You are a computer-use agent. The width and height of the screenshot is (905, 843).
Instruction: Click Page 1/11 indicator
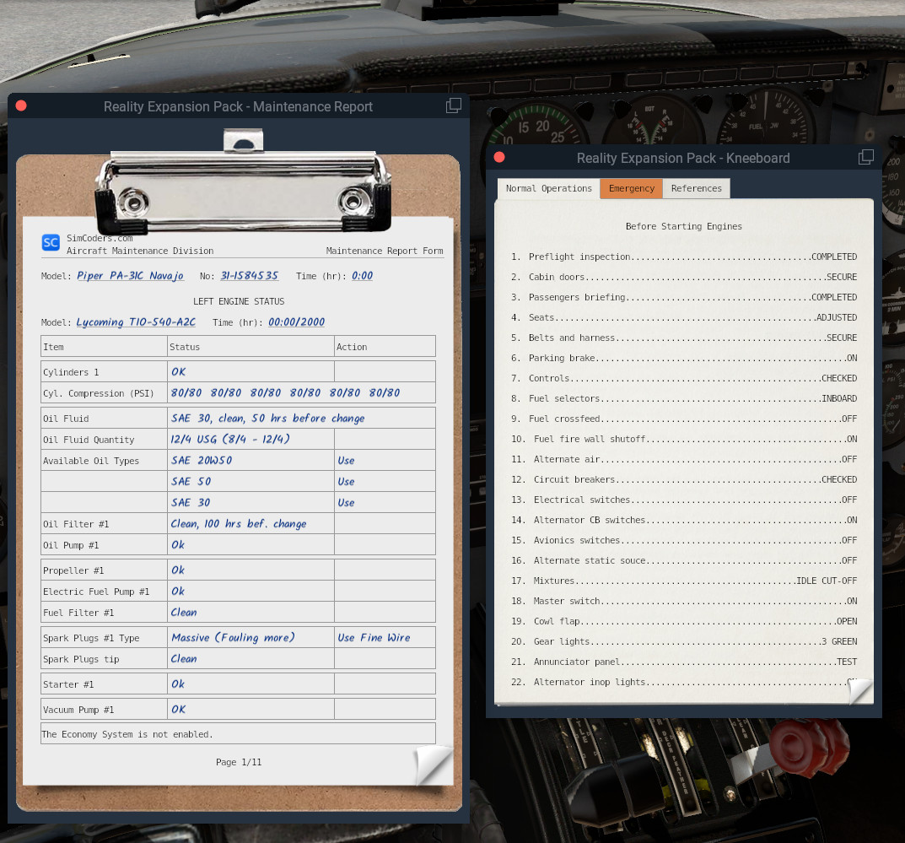pyautogui.click(x=239, y=762)
